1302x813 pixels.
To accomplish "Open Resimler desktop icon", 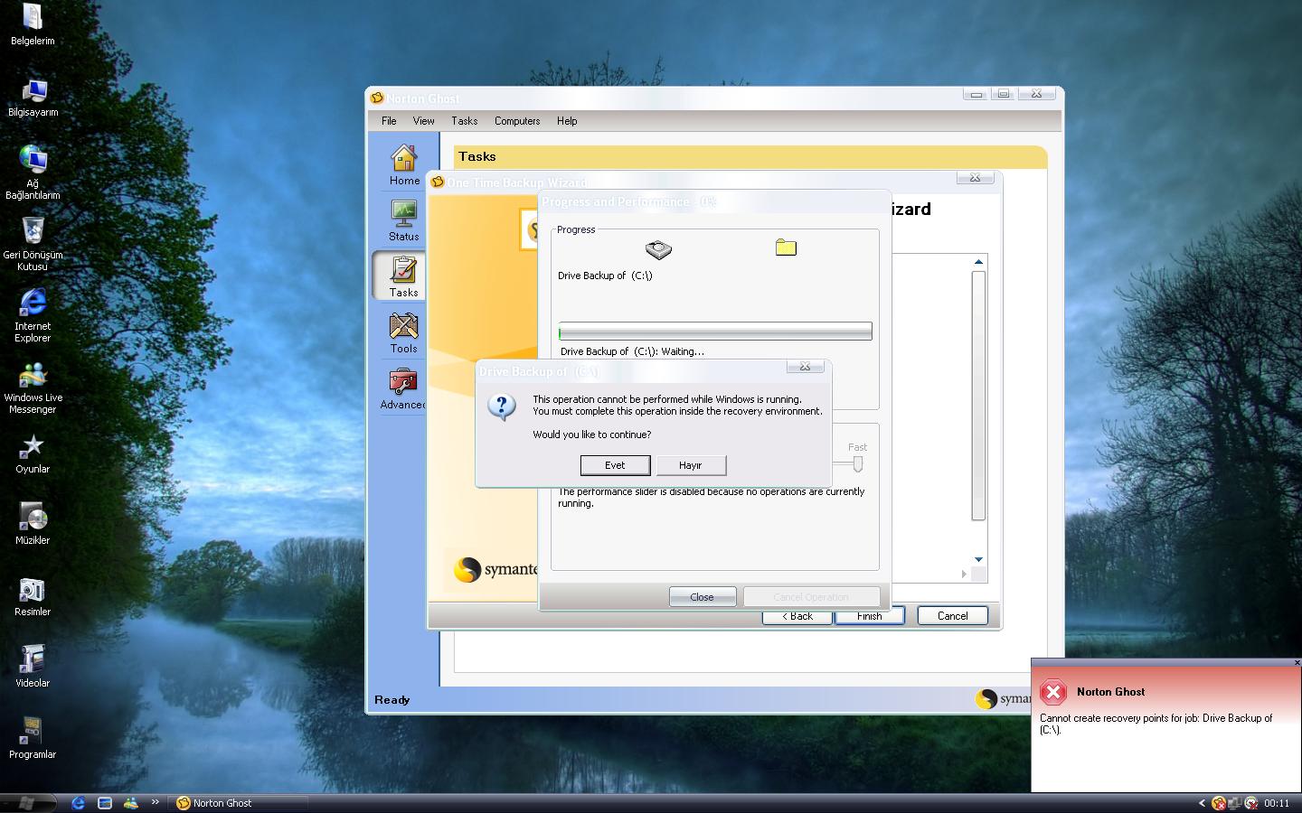I will [33, 597].
